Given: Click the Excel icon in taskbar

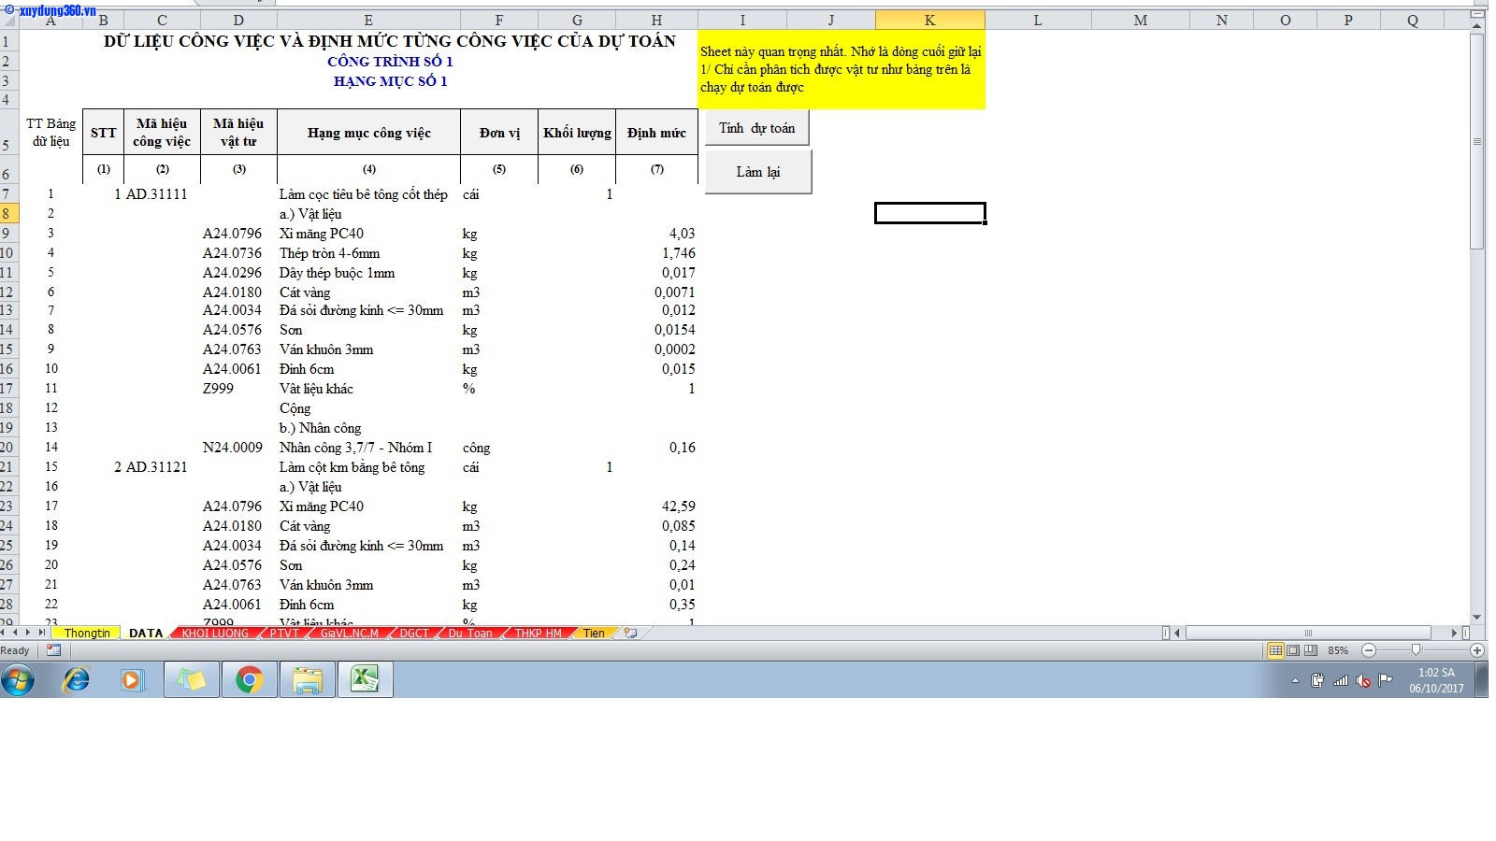Looking at the screenshot, I should [365, 679].
